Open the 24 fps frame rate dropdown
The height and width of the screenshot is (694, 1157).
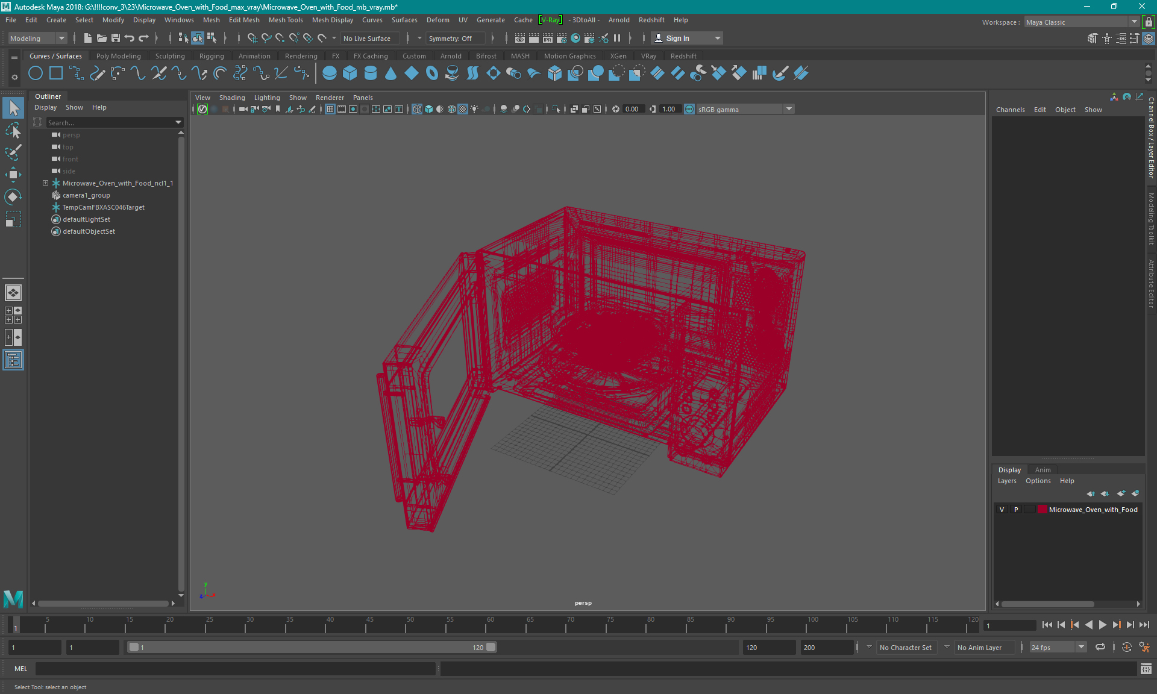1058,648
